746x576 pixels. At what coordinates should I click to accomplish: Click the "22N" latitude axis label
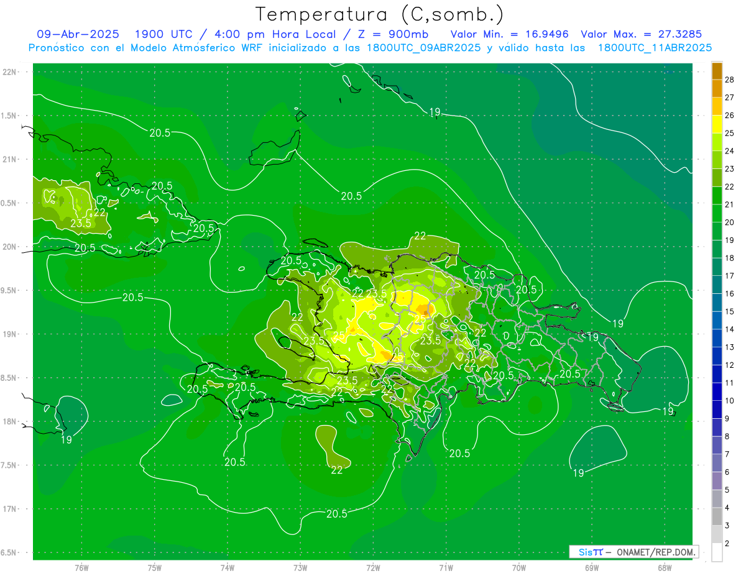(9, 72)
